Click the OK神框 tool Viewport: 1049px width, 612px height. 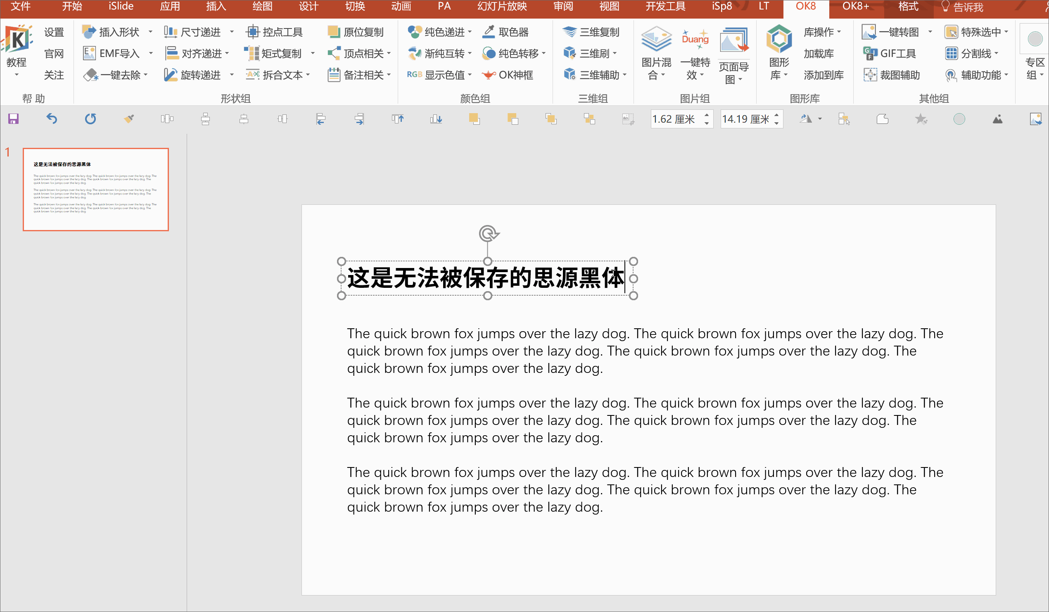click(x=507, y=75)
